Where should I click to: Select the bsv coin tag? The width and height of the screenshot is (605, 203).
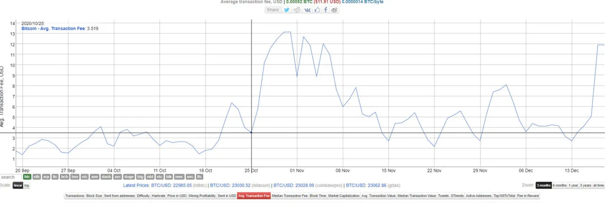(x=75, y=177)
